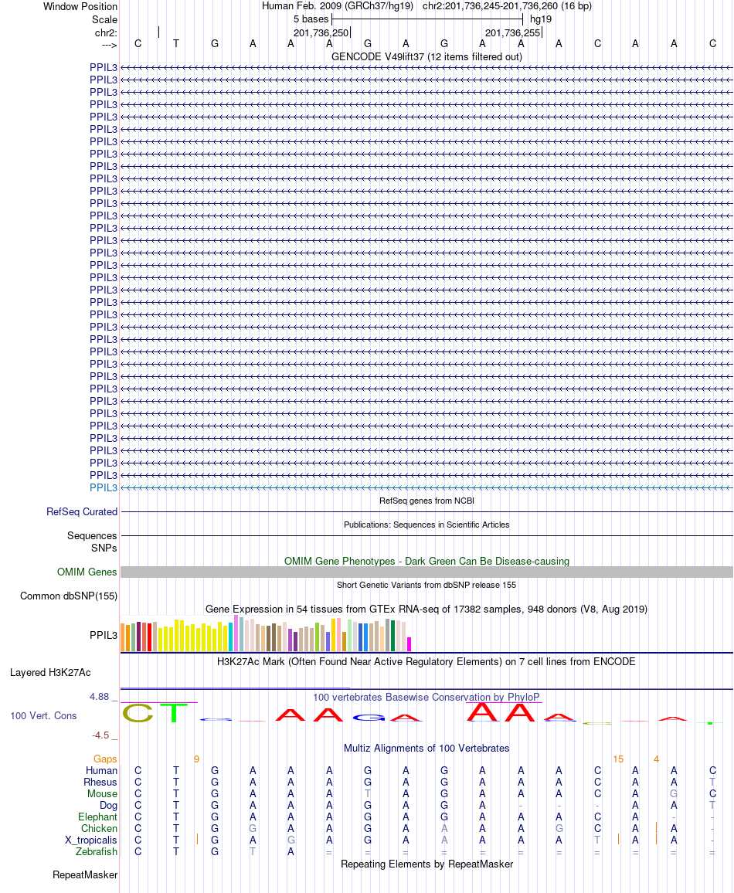
Task: Select the Elephant alignment row label
Action: (97, 817)
